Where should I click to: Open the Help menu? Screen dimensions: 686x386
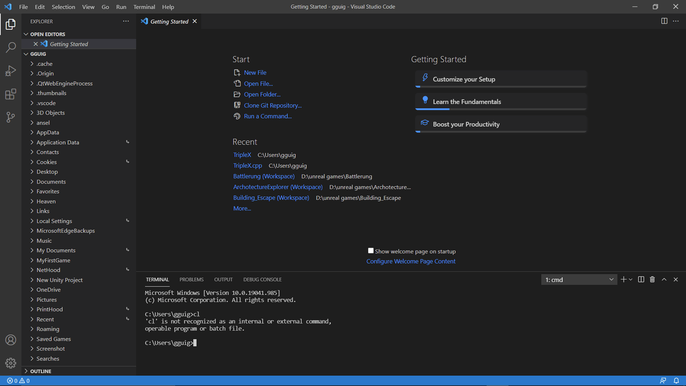click(x=168, y=7)
